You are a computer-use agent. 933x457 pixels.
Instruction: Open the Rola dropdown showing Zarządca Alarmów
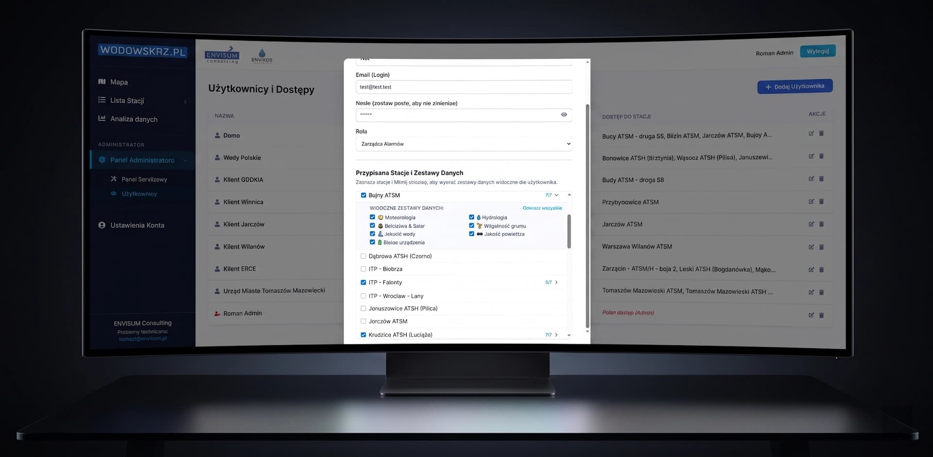click(464, 144)
